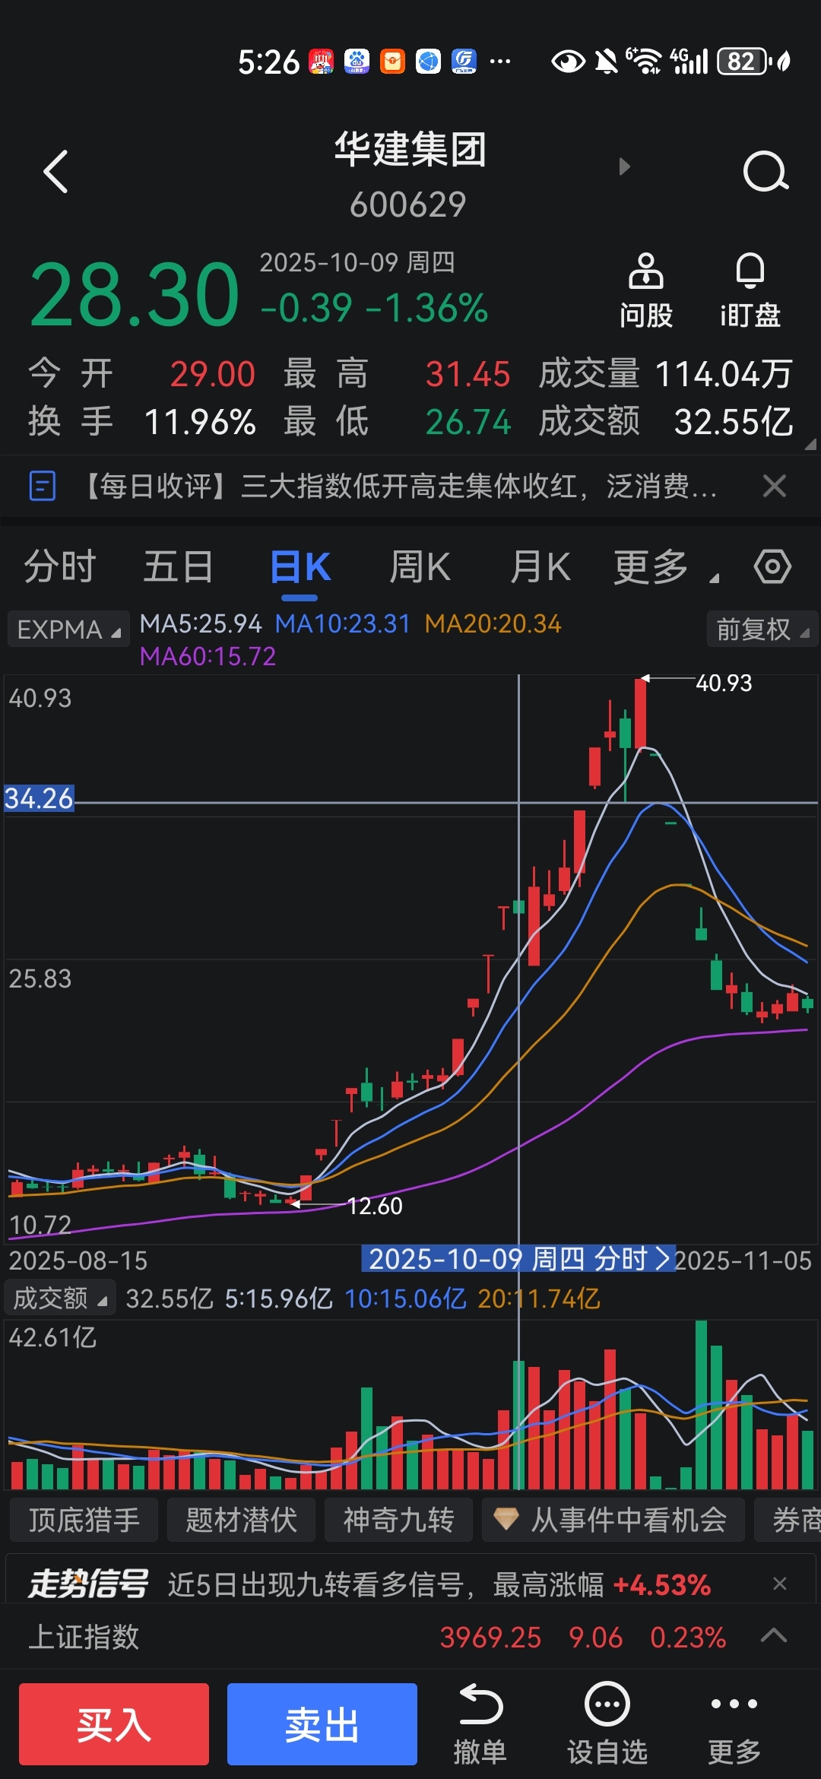Tap the 34.26 crosshair price label
Image resolution: width=821 pixels, height=1779 pixels.
click(x=39, y=798)
